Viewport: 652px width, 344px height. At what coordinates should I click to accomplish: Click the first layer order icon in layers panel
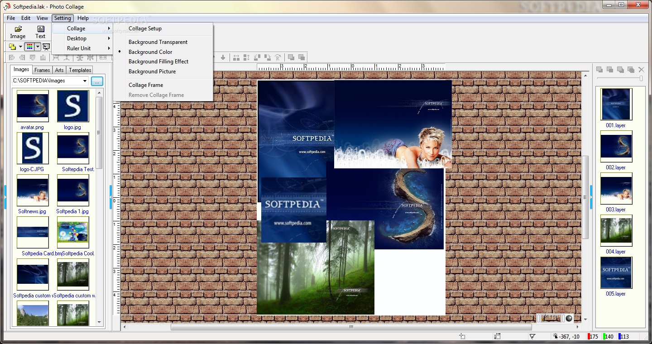point(599,69)
